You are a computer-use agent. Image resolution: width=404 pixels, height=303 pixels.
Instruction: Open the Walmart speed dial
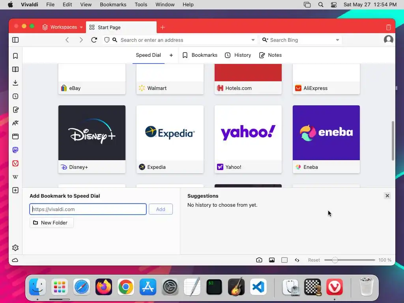point(170,79)
